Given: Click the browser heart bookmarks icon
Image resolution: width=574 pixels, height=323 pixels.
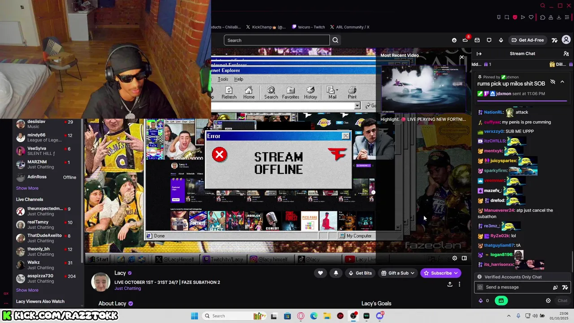Looking at the screenshot, I should 531,17.
